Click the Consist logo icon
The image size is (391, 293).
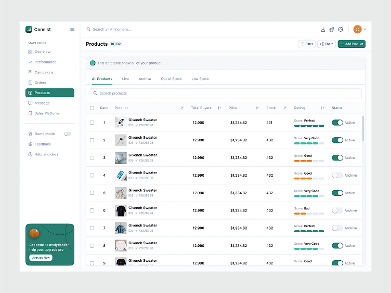click(x=29, y=30)
